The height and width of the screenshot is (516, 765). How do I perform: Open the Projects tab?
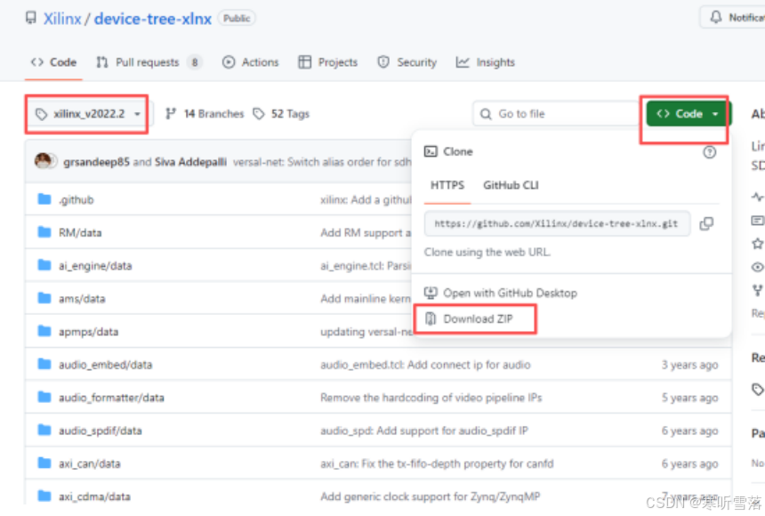tap(328, 62)
